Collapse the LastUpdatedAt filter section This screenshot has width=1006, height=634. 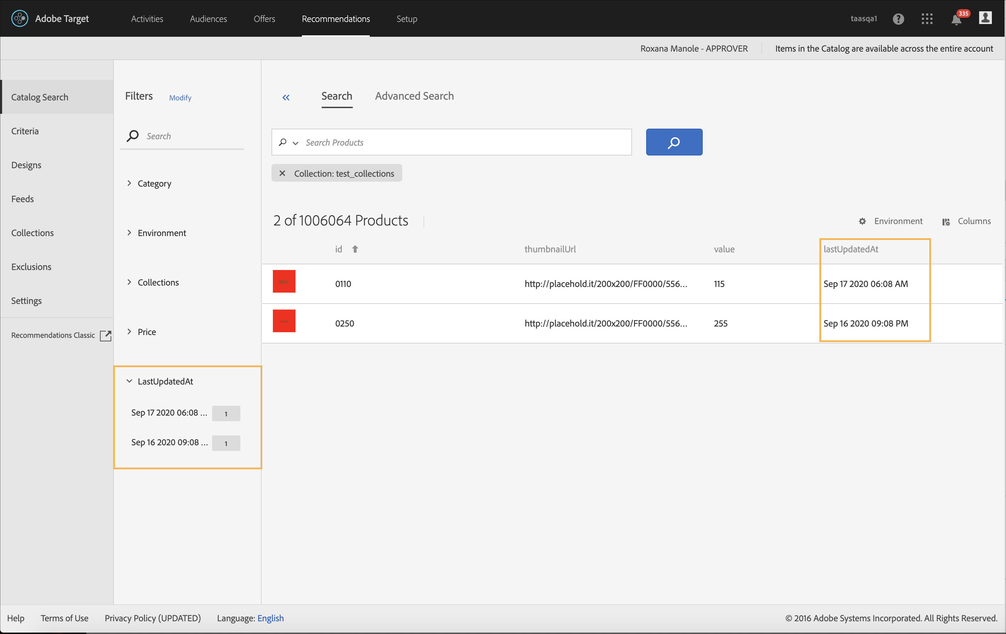[129, 381]
